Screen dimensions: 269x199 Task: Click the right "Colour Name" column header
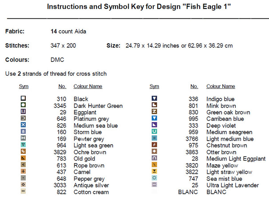[221, 87]
